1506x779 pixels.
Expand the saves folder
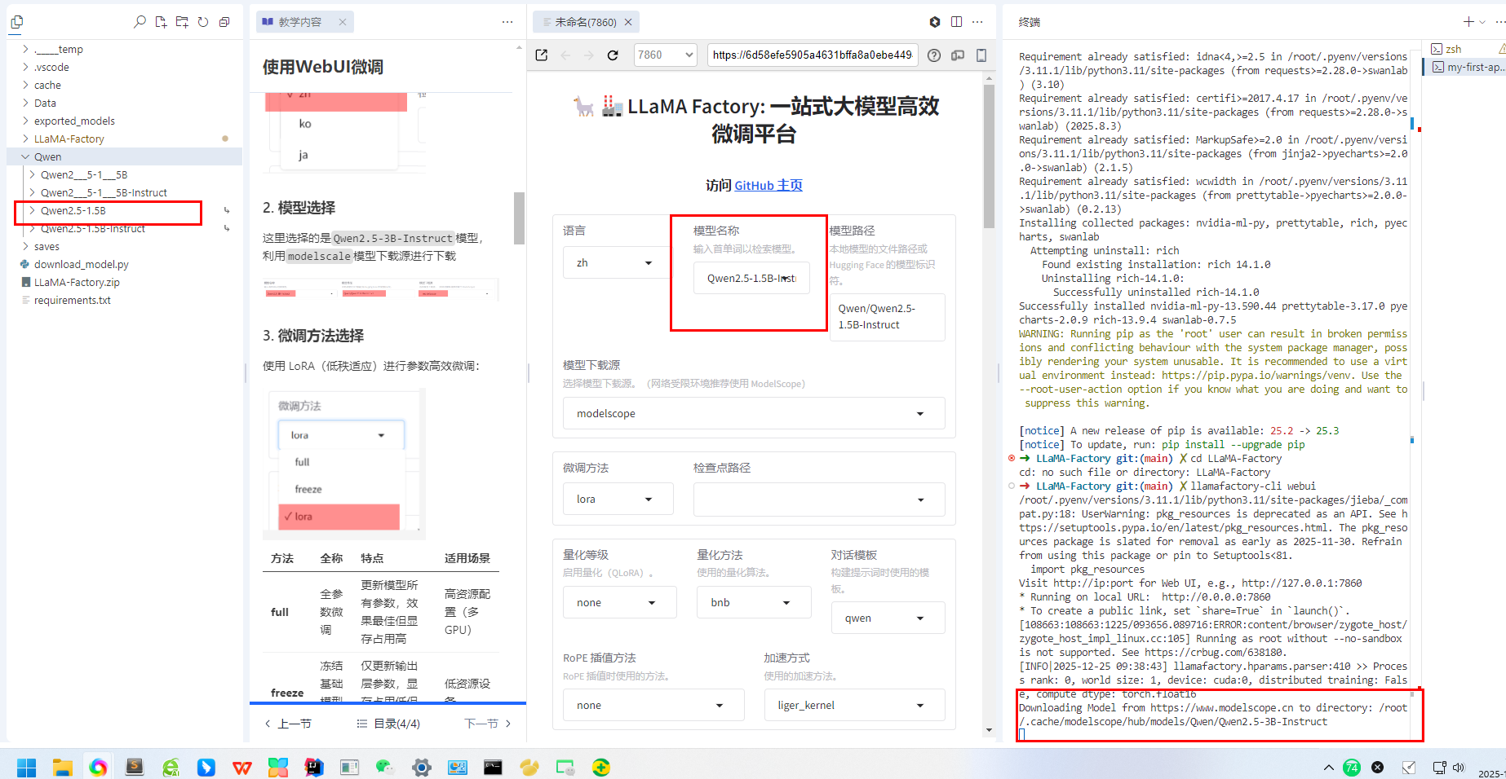click(124, 246)
